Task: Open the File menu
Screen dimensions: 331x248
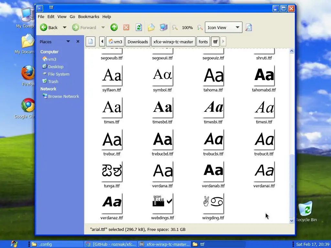Action: (41, 17)
